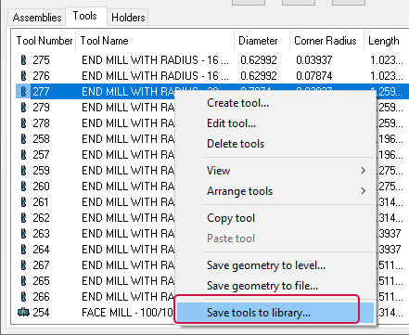Viewport: 409px width, 335px height.
Task: Click tool number 258
Action: click(x=41, y=139)
